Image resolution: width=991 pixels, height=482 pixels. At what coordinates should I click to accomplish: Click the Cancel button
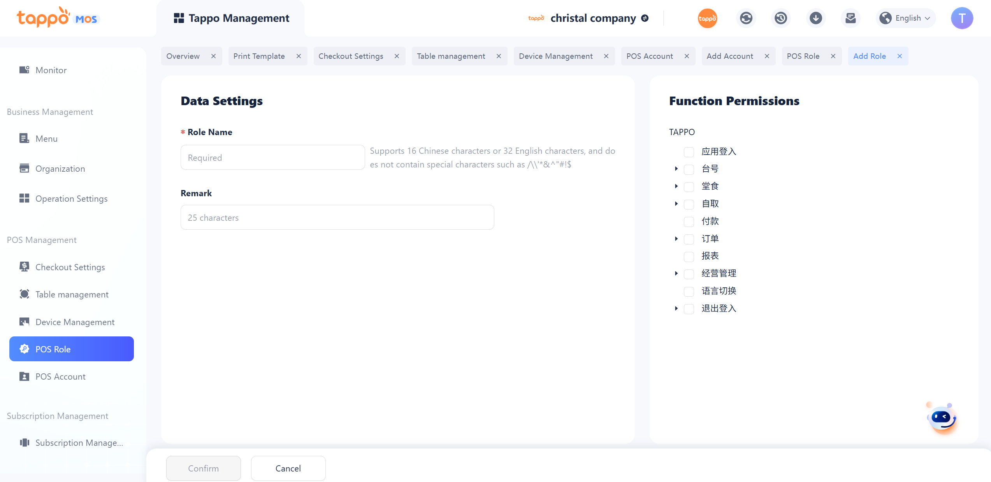coord(288,468)
